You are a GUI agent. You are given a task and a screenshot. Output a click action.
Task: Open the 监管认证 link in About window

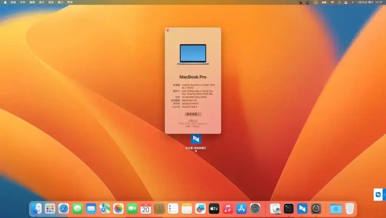[x=193, y=121]
